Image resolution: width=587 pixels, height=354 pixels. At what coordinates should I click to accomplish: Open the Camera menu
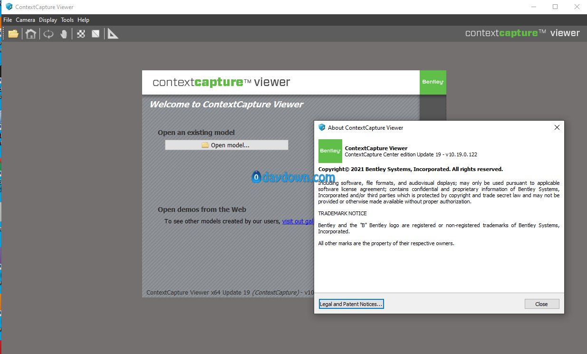click(x=26, y=20)
